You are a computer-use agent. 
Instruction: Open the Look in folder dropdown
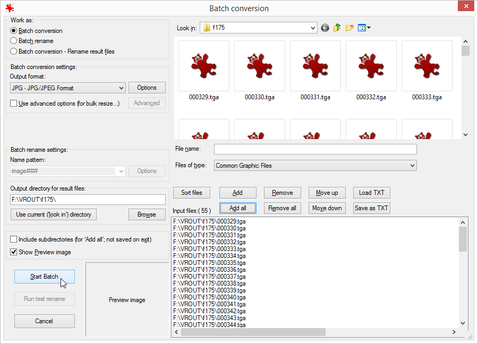(x=313, y=28)
